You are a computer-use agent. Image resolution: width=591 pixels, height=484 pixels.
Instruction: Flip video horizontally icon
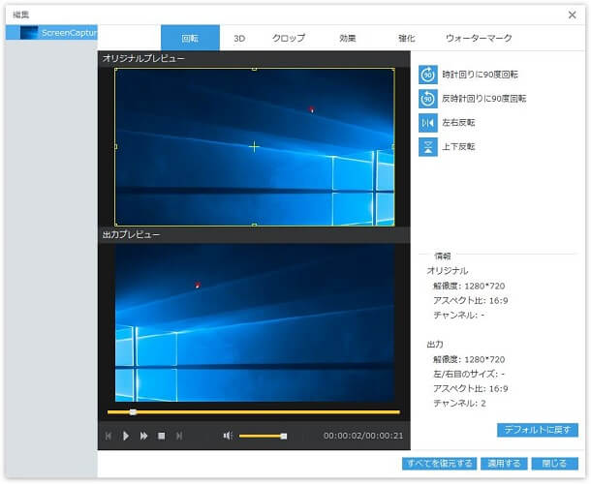point(428,123)
